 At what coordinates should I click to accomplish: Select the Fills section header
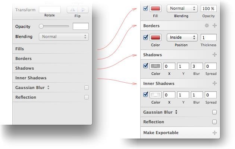pos(20,49)
